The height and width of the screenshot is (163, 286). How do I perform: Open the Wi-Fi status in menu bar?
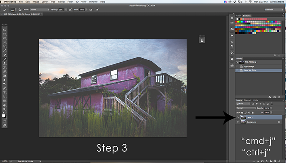pyautogui.click(x=250, y=2)
